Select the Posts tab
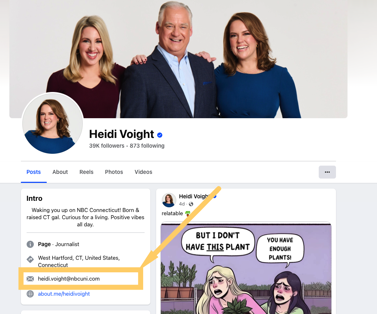The width and height of the screenshot is (377, 314). pyautogui.click(x=33, y=172)
